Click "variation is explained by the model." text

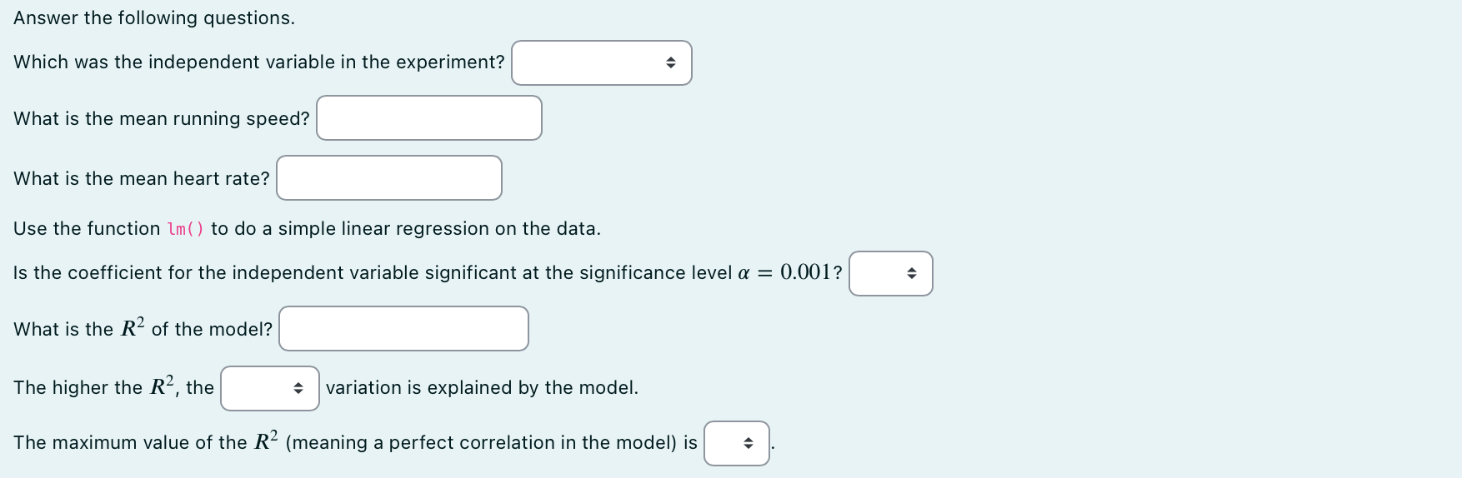tap(482, 387)
